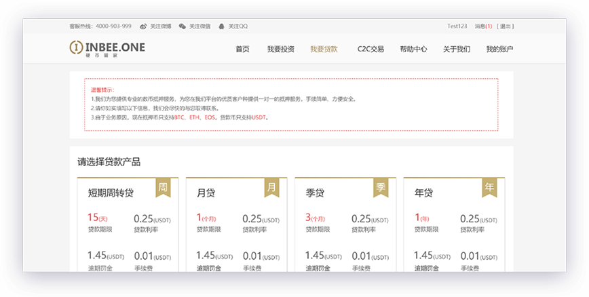The width and height of the screenshot is (589, 297).
Task: Click the INBEE.ONE logo
Action: click(107, 48)
